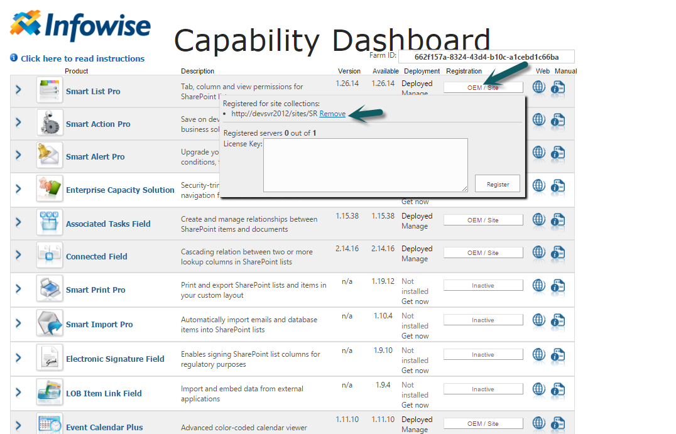The height and width of the screenshot is (434, 676).
Task: Open the Connected Field manual icon
Action: [x=558, y=253]
